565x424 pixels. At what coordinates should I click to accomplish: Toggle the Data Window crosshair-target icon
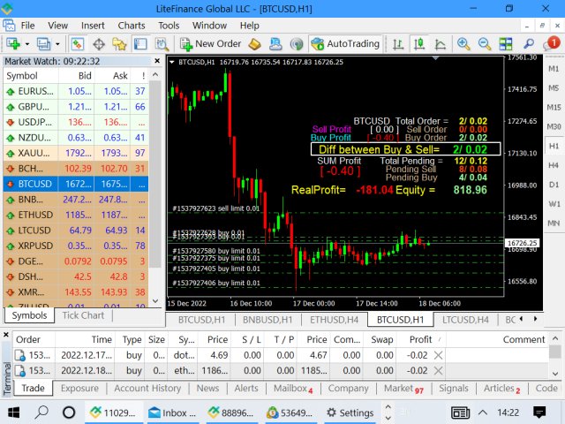99,44
